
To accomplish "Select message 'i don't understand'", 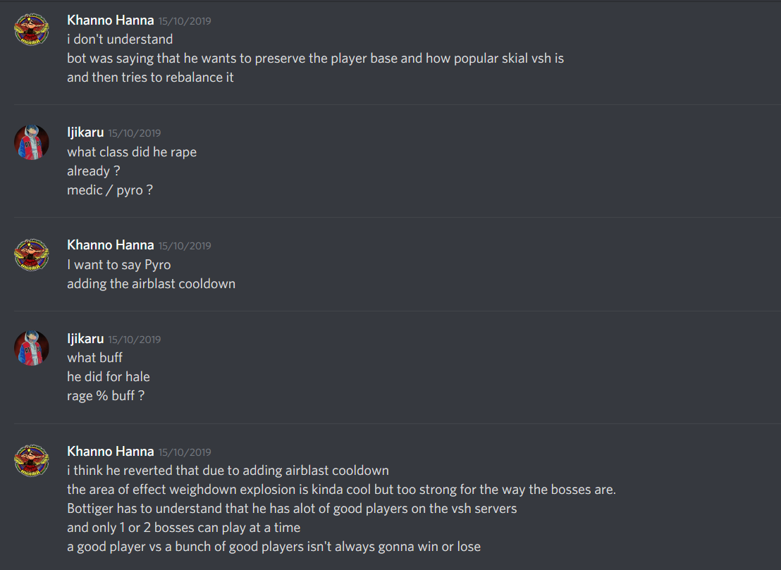I will (x=120, y=39).
